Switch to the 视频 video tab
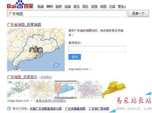The image size is (152, 113). point(94,7)
